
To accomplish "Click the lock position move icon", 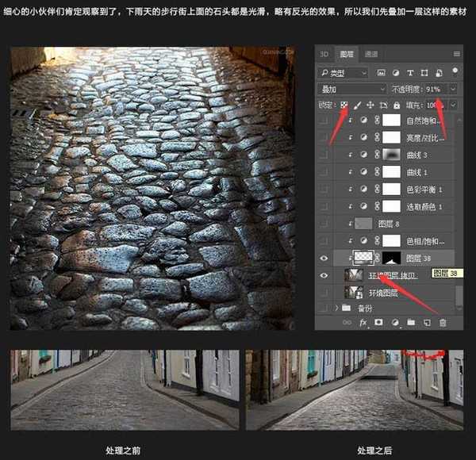I will coord(370,105).
